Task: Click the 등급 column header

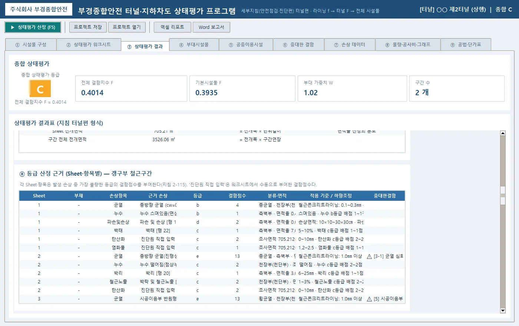Action: 198,196
